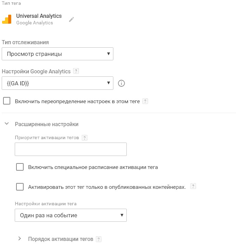Open help icon for опубликованных контейнерах option
The width and height of the screenshot is (236, 244).
pos(193,187)
